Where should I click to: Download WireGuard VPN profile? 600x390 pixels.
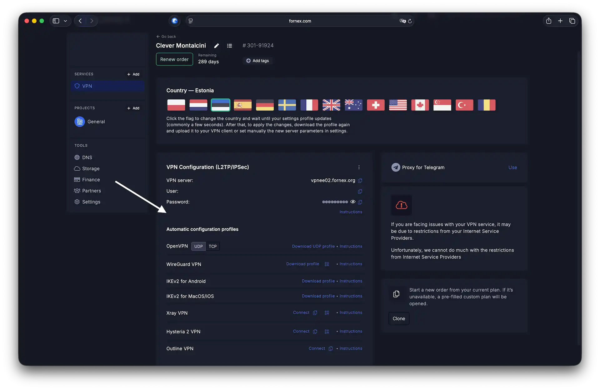pos(303,264)
